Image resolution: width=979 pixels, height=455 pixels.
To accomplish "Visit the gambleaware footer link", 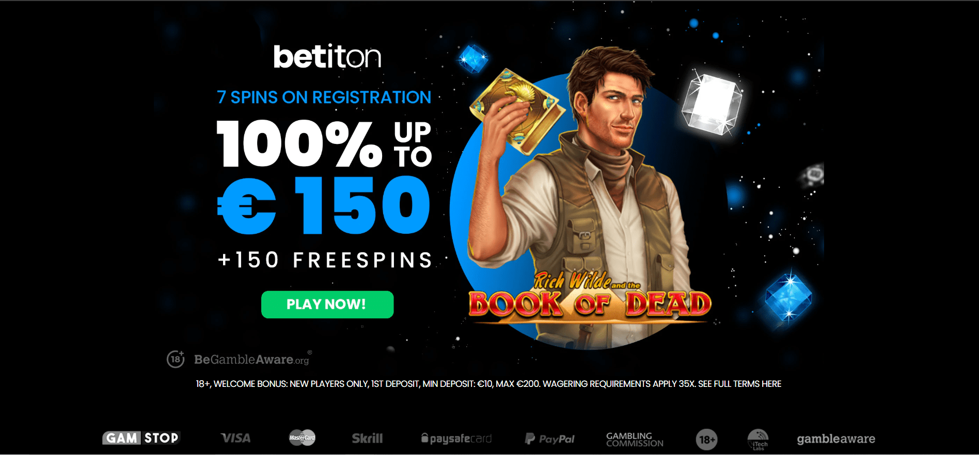I will pyautogui.click(x=836, y=439).
